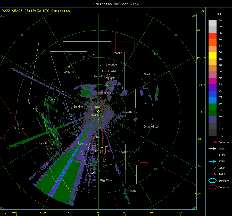This screenshot has width=232, height=216.
Task: Click the Okotoks city label
Action: (x=103, y=171)
